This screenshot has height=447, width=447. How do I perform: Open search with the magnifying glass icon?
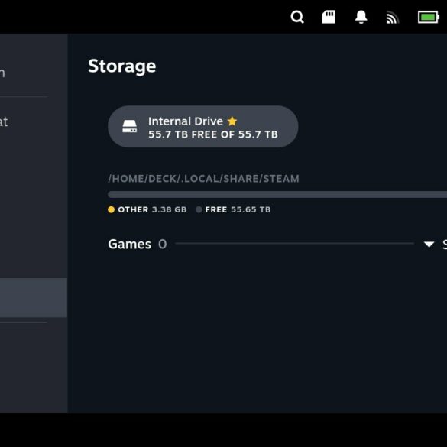tap(297, 17)
